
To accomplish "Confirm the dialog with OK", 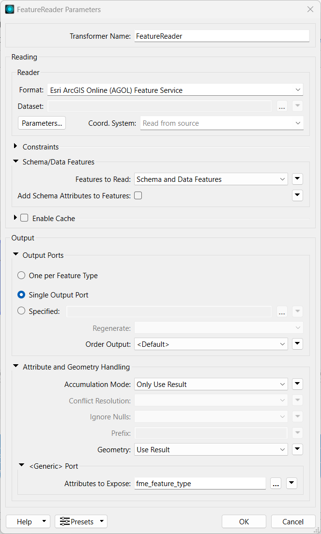I will [244, 521].
